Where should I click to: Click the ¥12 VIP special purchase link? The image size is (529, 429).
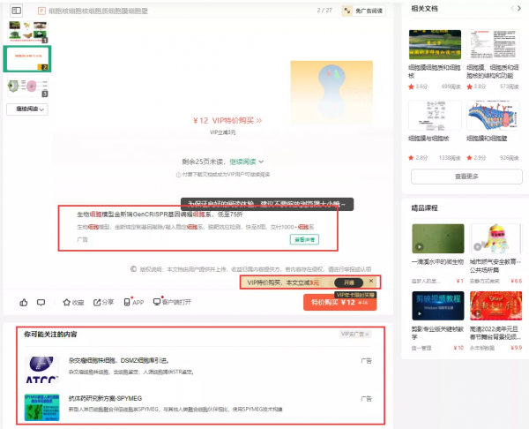(x=227, y=121)
